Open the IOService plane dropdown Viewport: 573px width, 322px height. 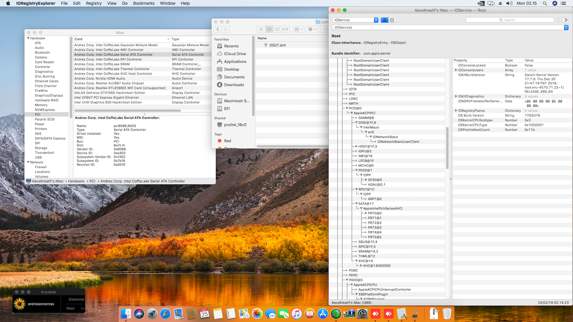(x=355, y=20)
